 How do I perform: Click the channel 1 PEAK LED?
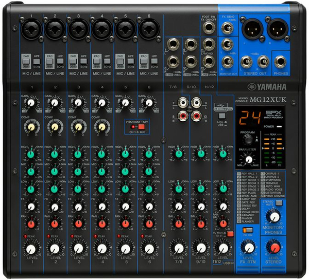(x=25, y=236)
